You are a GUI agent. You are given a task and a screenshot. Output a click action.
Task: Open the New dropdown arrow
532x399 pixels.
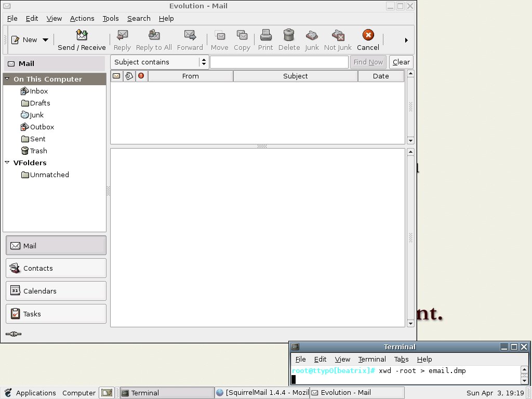pyautogui.click(x=46, y=40)
